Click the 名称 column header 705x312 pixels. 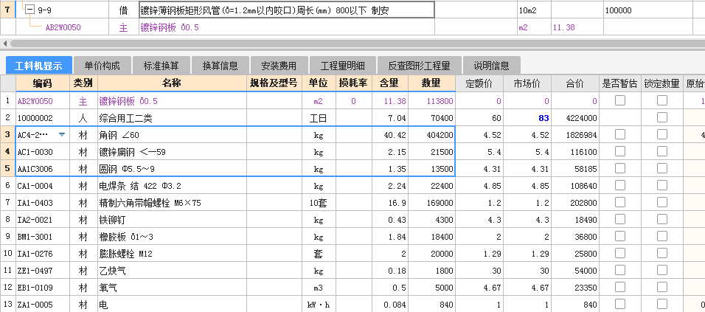(x=172, y=83)
